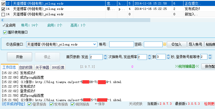
Task: Switch to the 工作日志 tab
Action: point(9,67)
